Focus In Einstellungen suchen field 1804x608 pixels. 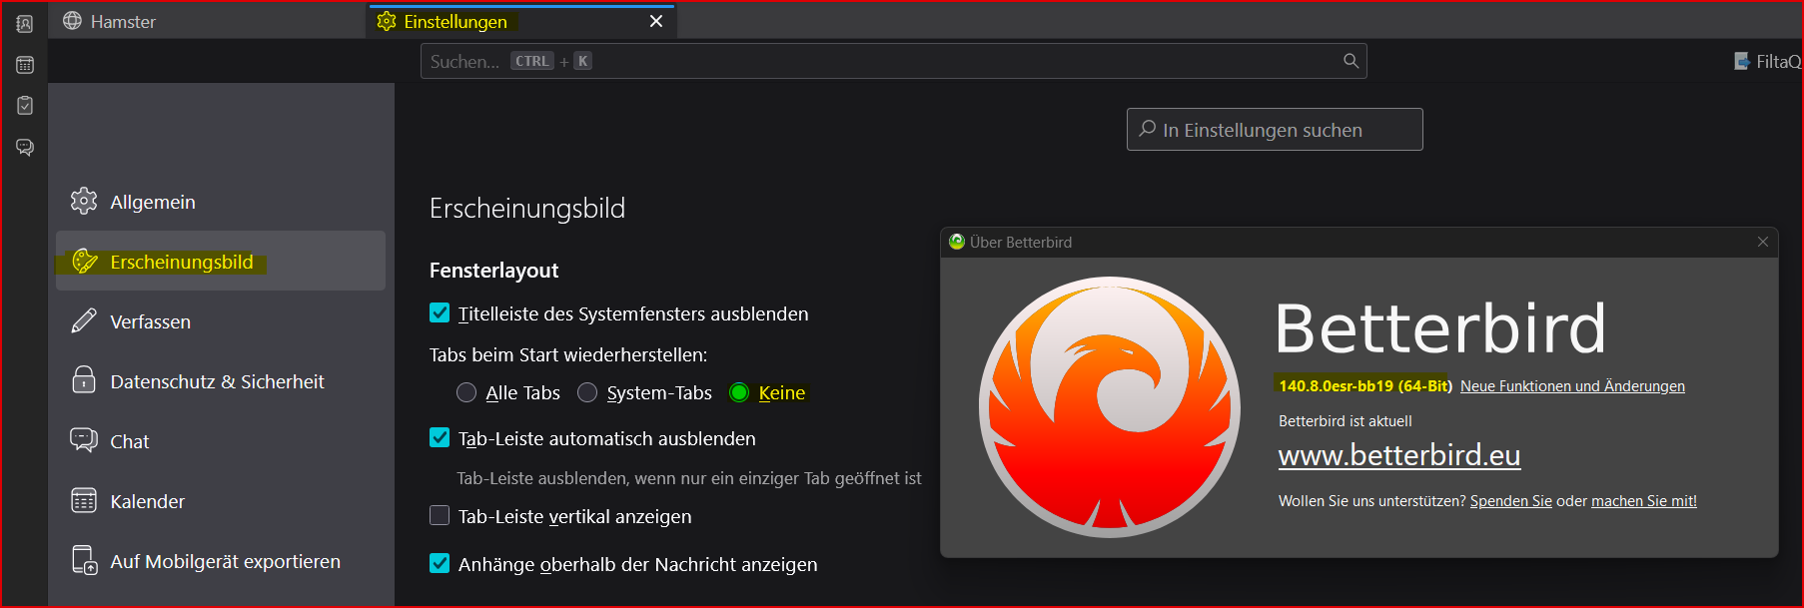[1275, 130]
